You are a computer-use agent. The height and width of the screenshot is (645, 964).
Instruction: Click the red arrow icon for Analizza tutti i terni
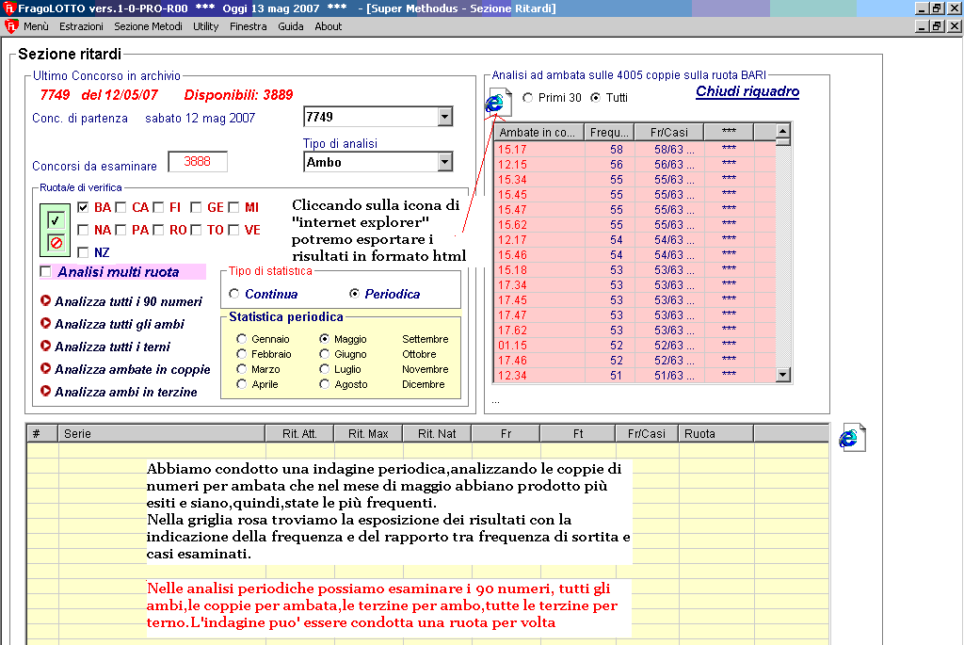point(45,347)
